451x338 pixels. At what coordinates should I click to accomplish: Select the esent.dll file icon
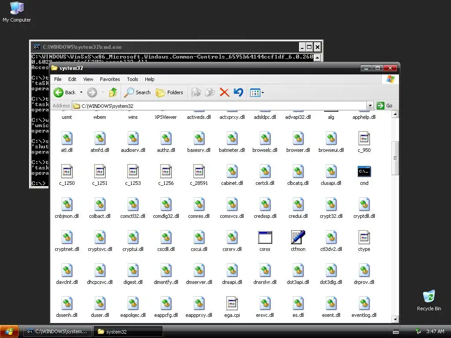[331, 304]
